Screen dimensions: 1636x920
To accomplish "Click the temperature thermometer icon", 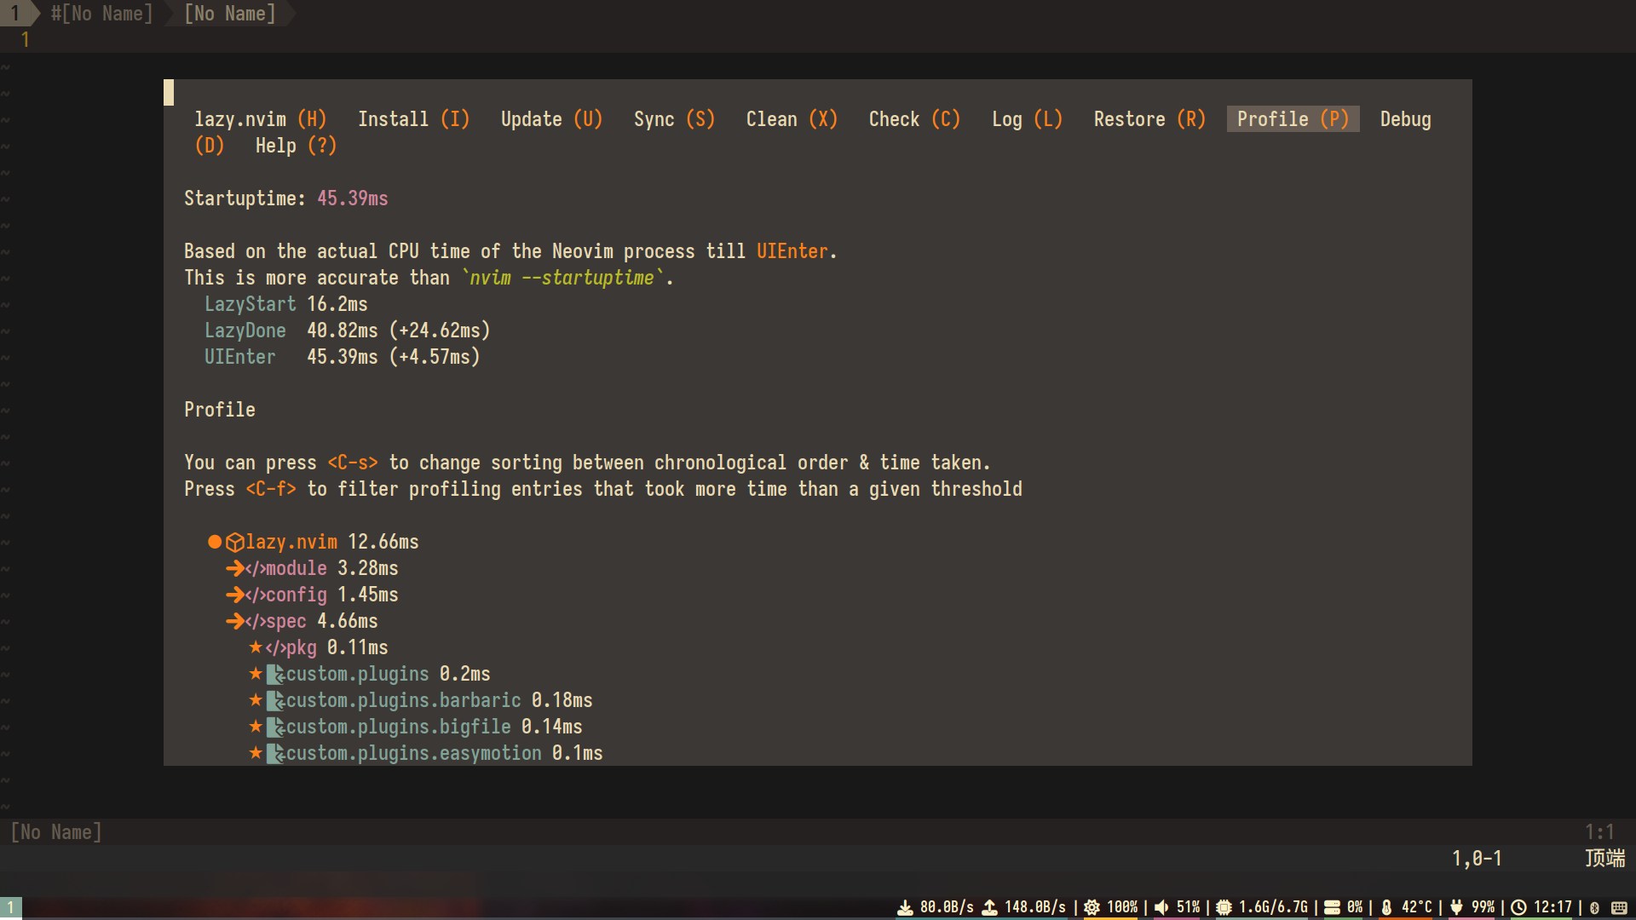I will [1386, 907].
